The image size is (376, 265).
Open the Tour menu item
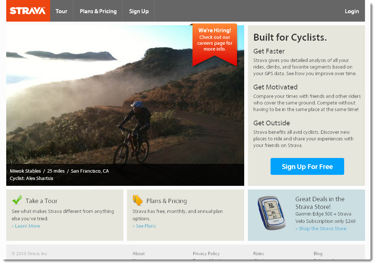(x=62, y=11)
